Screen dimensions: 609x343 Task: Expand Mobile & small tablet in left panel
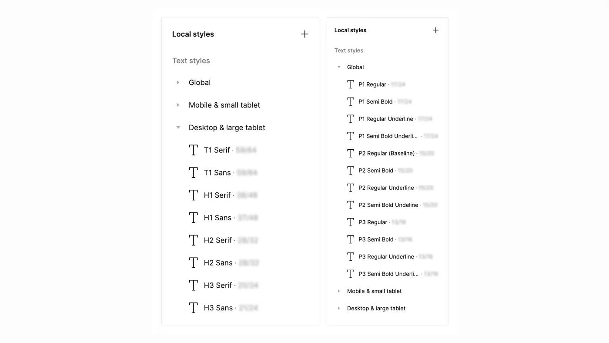click(178, 105)
